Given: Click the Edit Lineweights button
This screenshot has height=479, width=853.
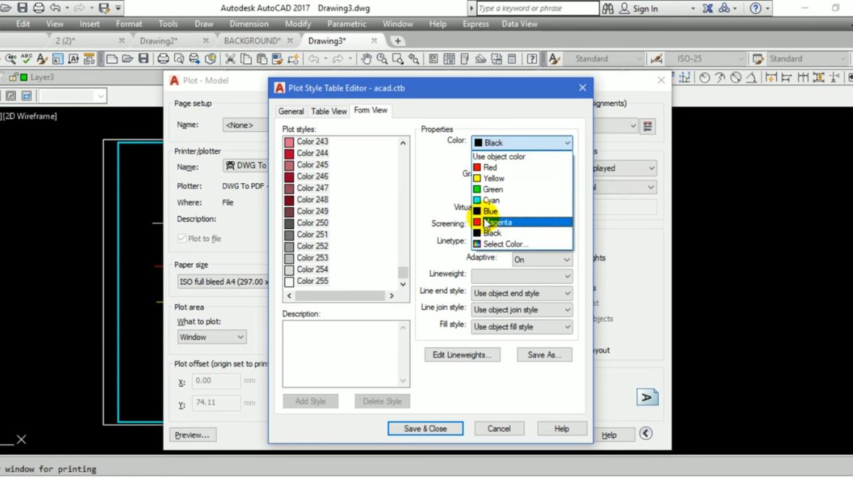Looking at the screenshot, I should point(462,355).
